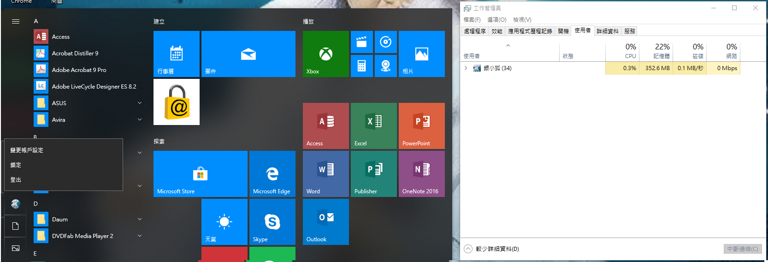Screen dimensions: 768x262
Task: Switch to the 處理程序 tab
Action: pos(475,31)
